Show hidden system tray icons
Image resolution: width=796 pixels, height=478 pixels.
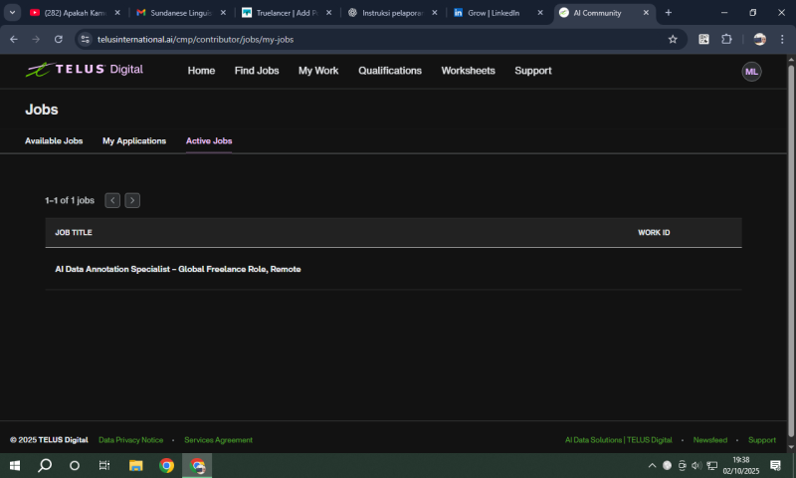pos(653,465)
